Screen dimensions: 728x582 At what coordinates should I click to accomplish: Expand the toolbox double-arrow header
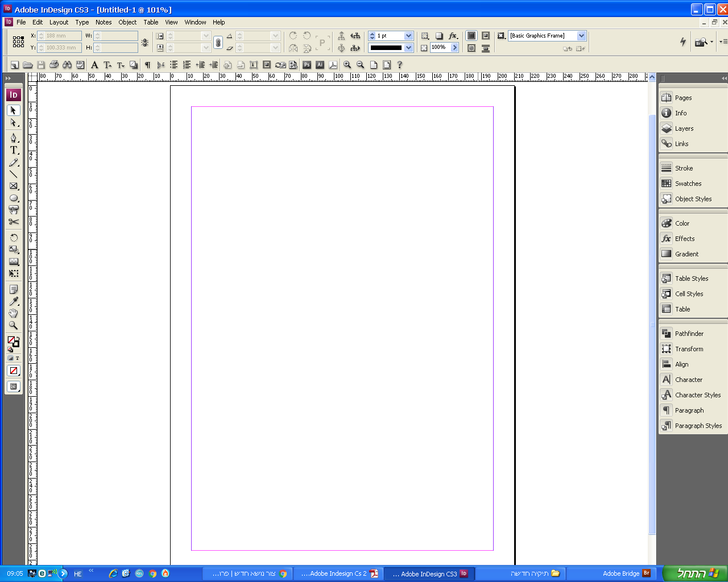coord(8,78)
